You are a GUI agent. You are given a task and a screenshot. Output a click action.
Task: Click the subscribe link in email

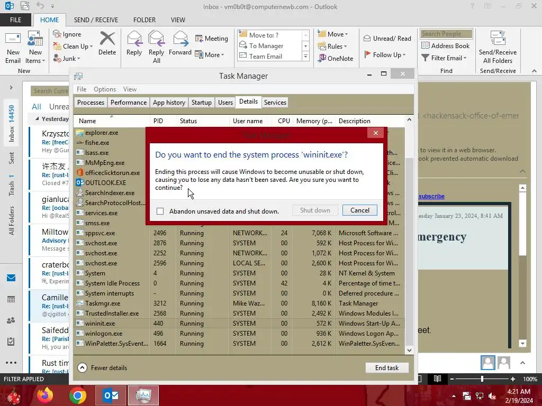coord(431,196)
